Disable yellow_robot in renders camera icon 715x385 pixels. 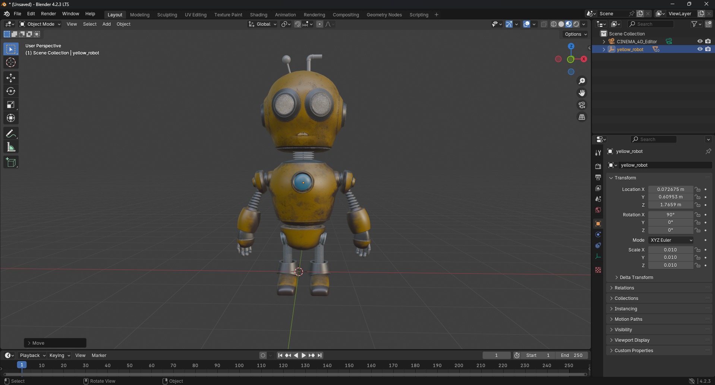point(708,49)
